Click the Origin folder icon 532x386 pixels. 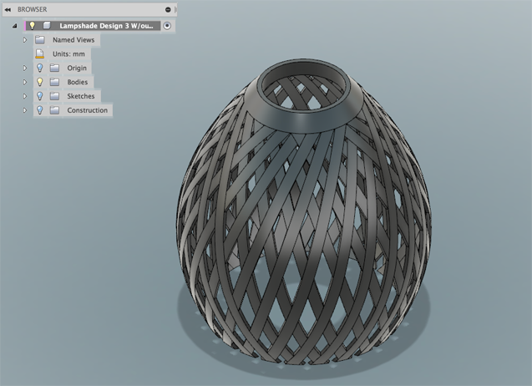[54, 68]
